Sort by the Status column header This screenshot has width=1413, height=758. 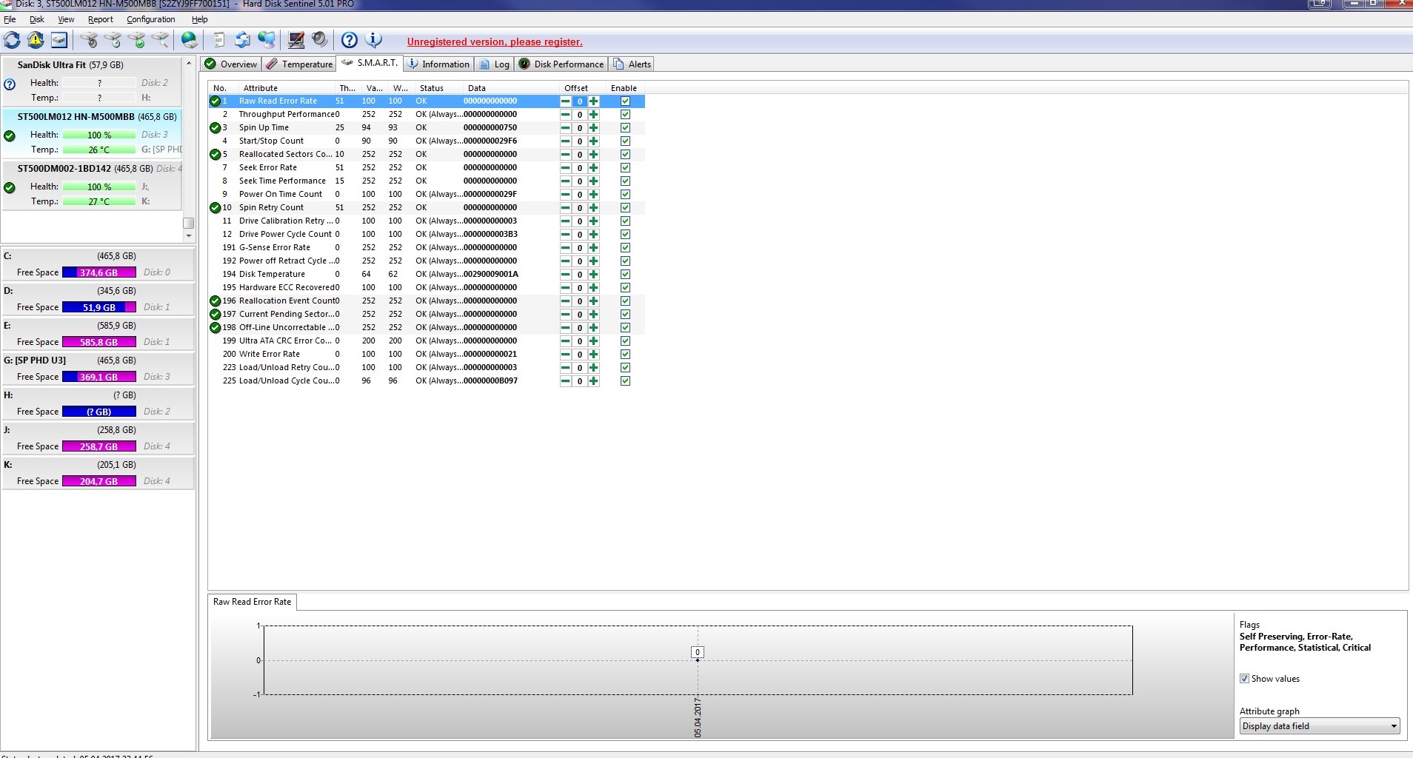pyautogui.click(x=438, y=88)
